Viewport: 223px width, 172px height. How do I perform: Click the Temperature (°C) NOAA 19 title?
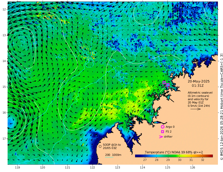click(174, 152)
